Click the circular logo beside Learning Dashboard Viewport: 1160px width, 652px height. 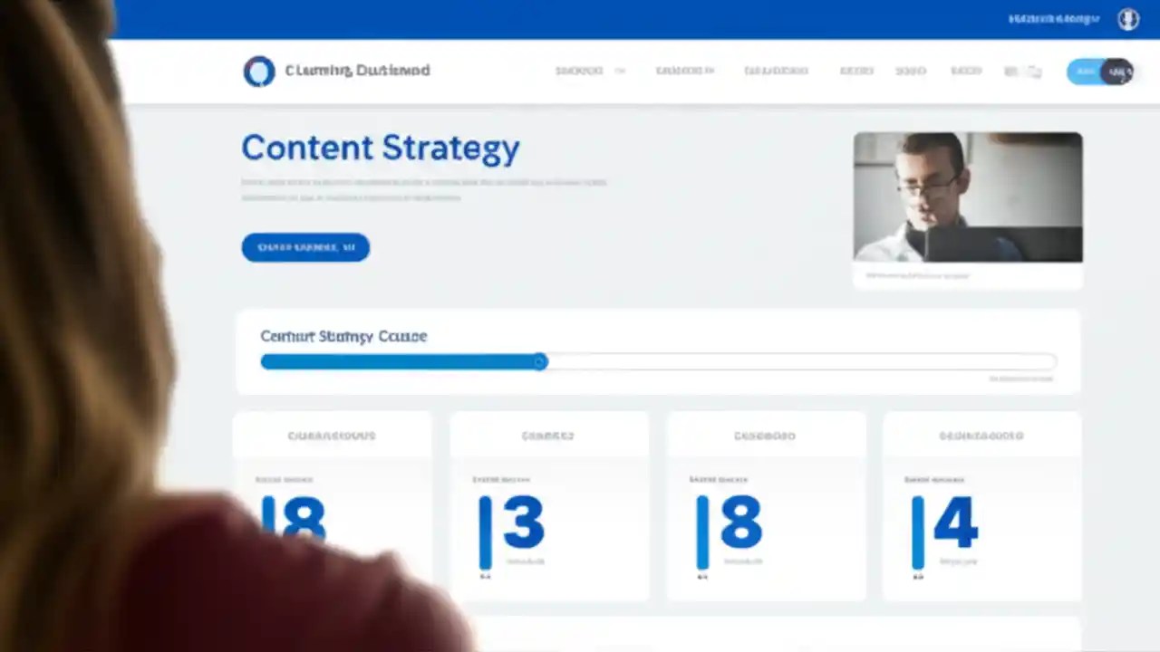pos(259,71)
